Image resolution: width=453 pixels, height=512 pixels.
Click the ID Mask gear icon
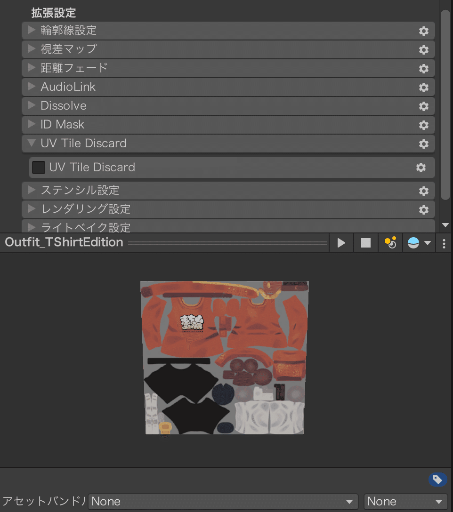423,125
